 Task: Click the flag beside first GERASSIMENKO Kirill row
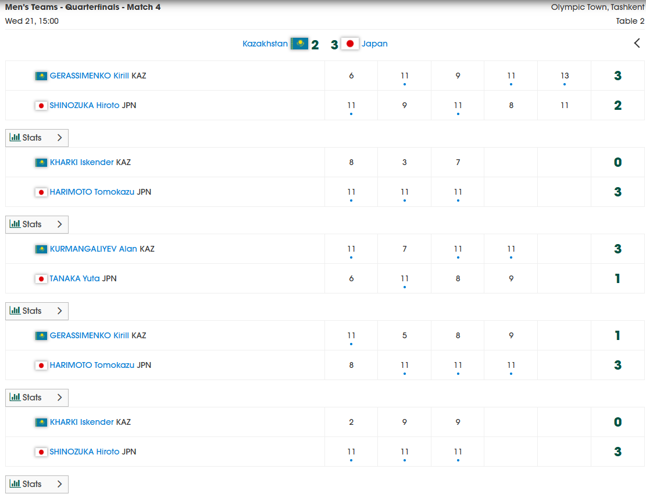click(41, 76)
